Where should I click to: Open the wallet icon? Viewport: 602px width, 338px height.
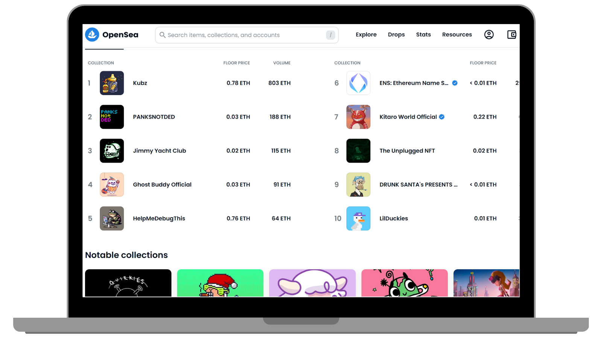[x=512, y=35]
